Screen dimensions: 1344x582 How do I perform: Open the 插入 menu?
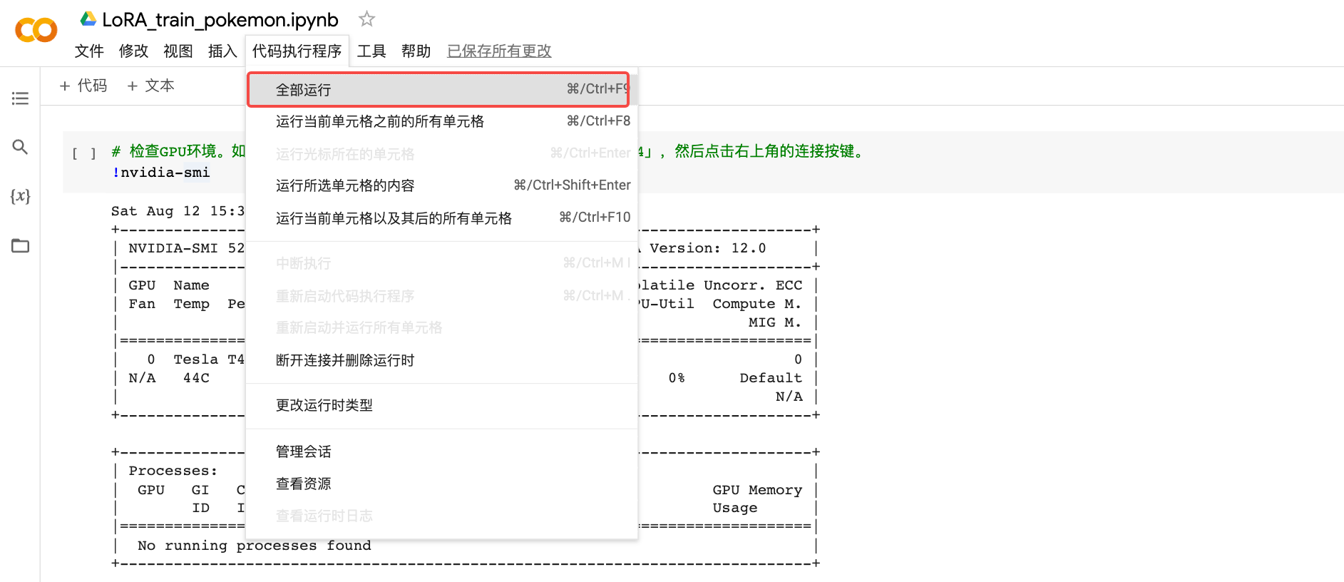coord(222,51)
